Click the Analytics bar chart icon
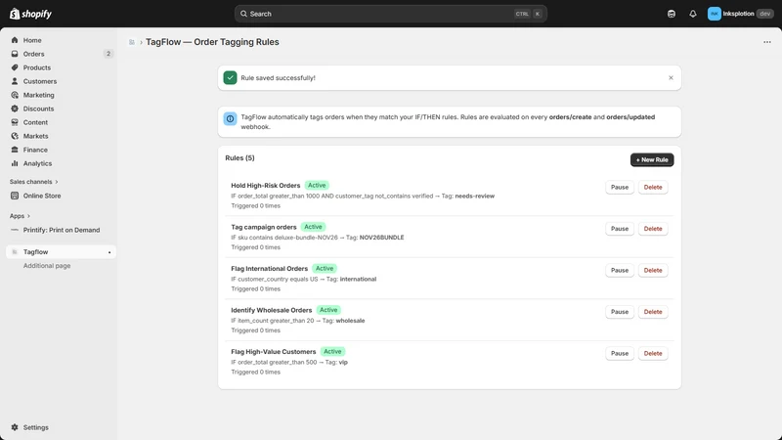Screen dimensions: 782x440 coord(15,163)
